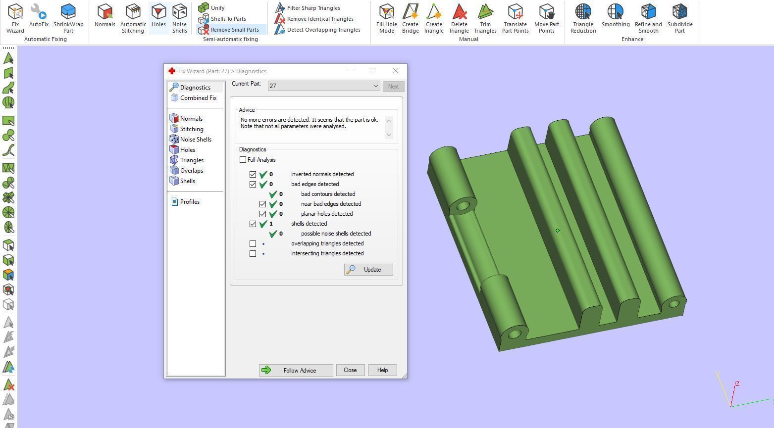
Task: Select Remove Identical Triangles
Action: (314, 19)
